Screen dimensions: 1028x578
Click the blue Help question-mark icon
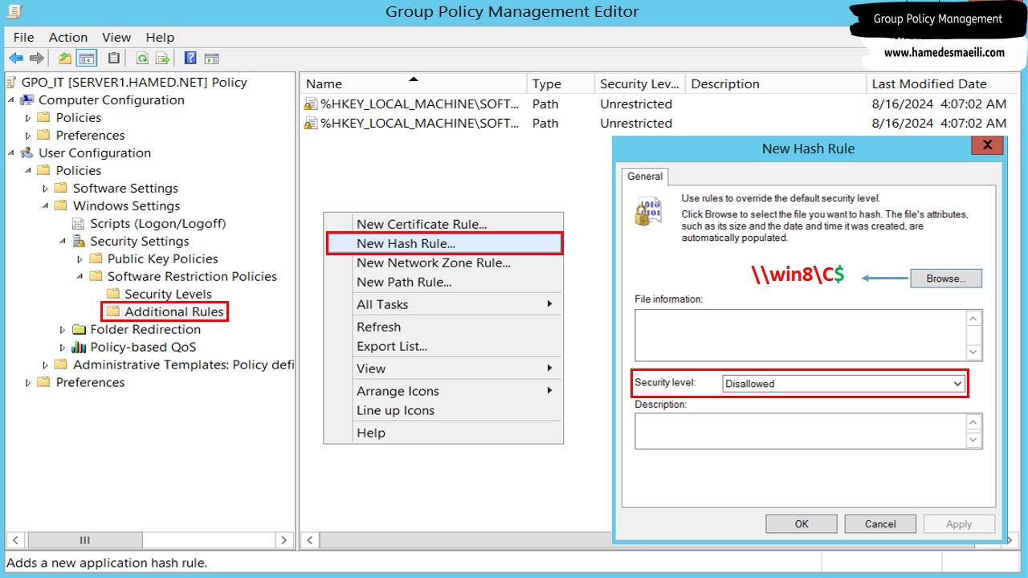[x=190, y=58]
